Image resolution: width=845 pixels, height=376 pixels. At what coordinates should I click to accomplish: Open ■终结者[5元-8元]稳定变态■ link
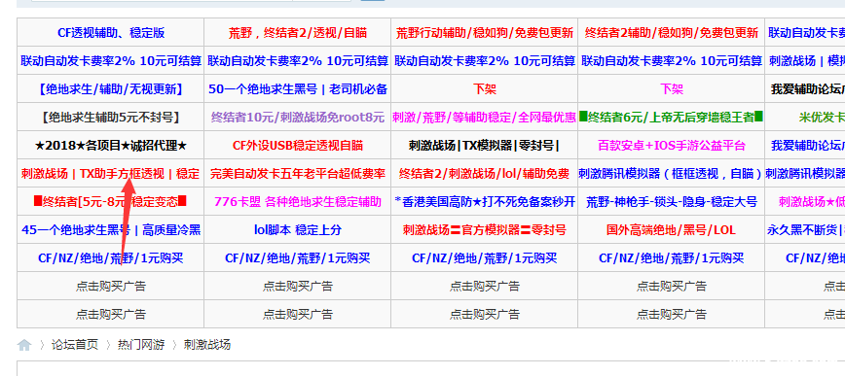point(111,202)
